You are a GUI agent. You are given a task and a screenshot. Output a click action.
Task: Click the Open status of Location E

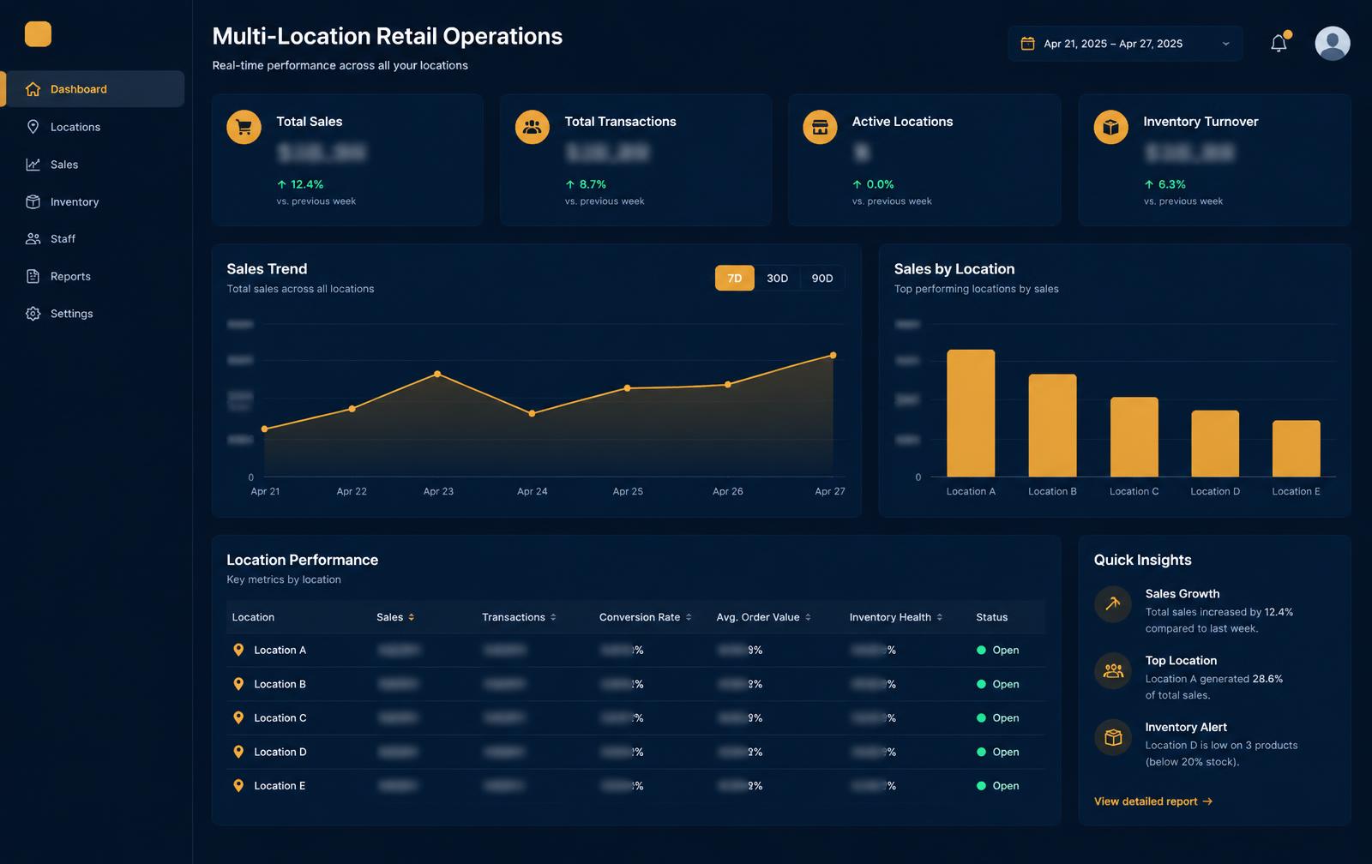998,785
